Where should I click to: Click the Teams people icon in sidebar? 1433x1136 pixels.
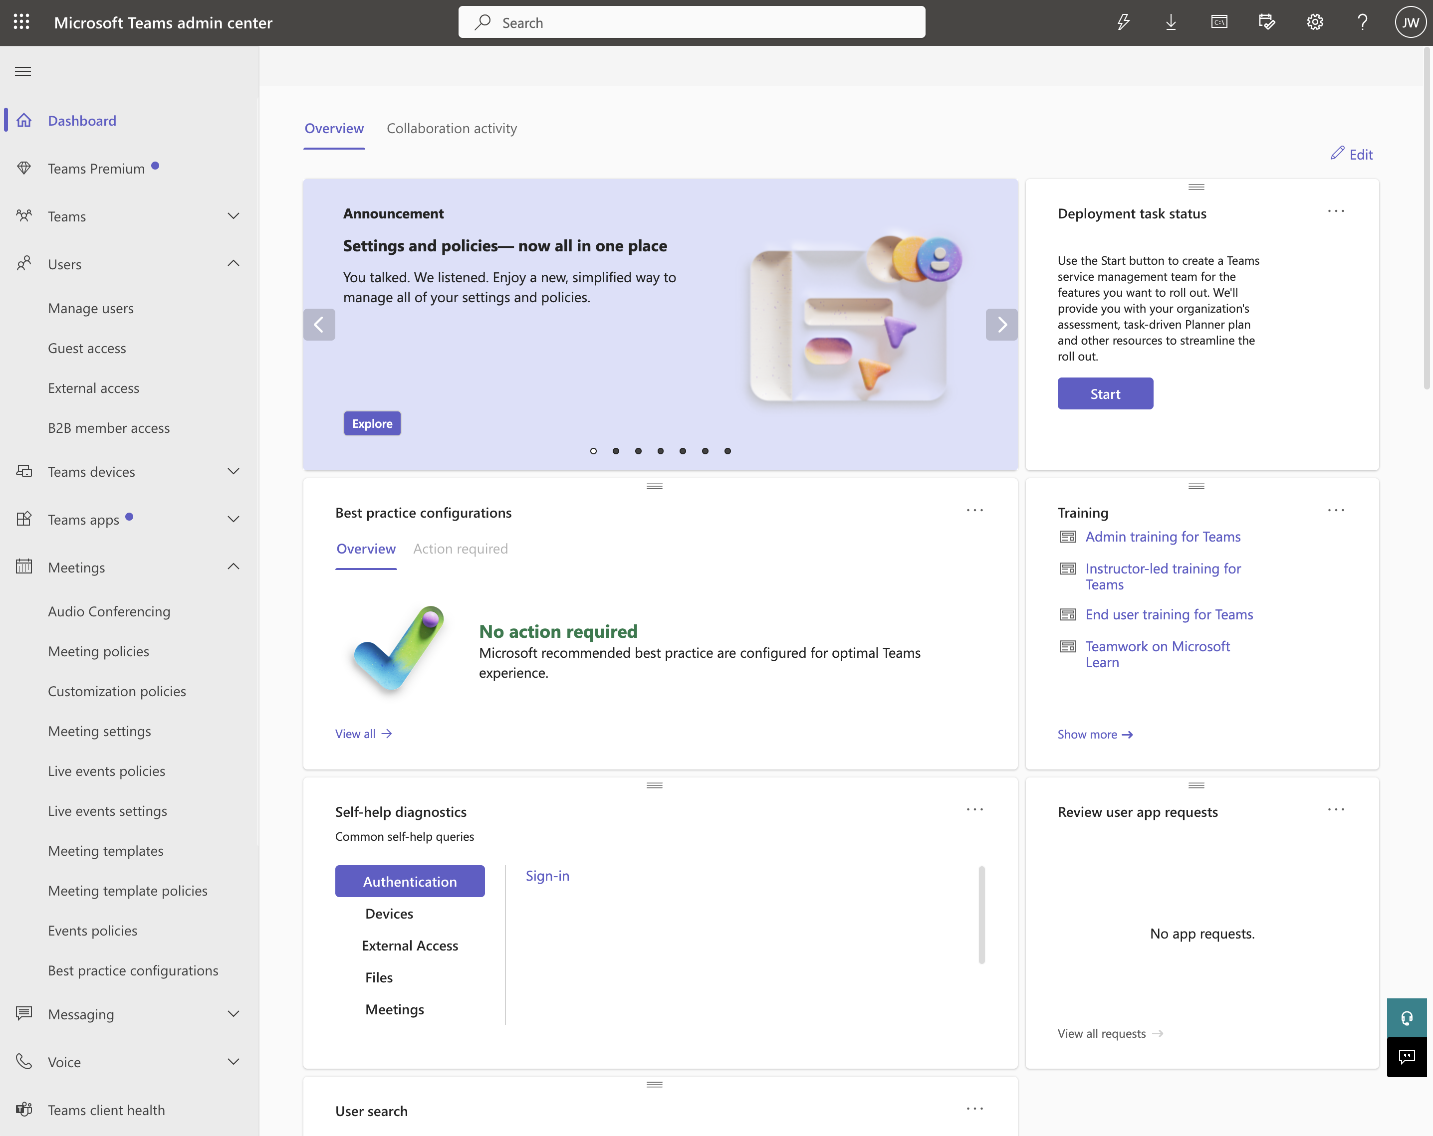point(24,216)
